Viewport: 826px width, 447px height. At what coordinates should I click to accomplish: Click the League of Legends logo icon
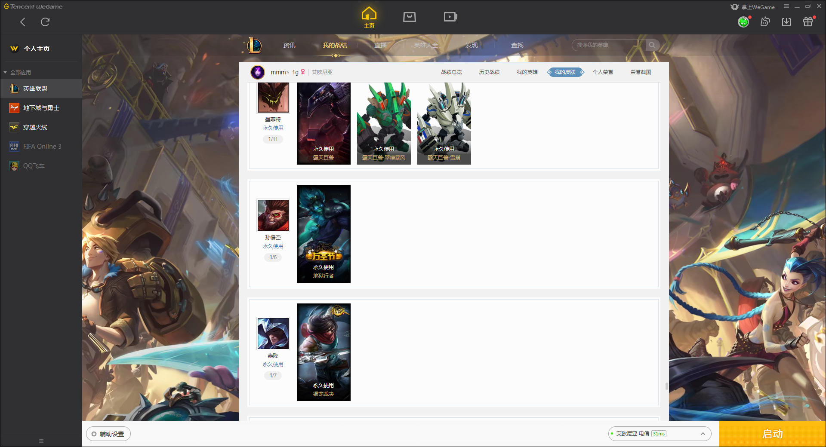(254, 45)
